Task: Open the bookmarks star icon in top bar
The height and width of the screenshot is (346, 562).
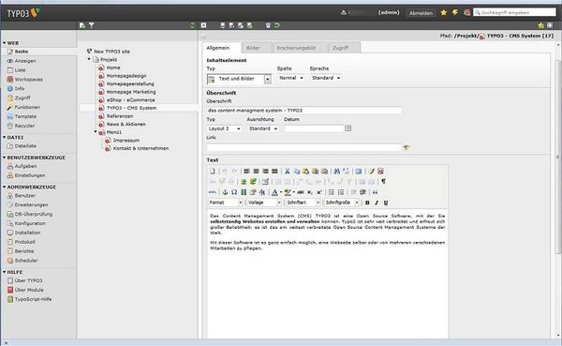Action: 444,12
